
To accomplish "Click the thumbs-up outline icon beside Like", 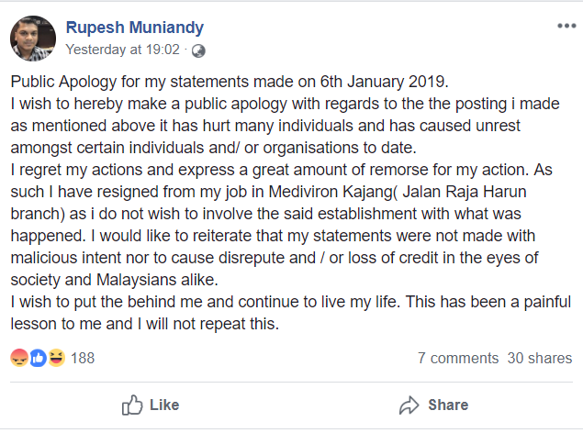I will (x=132, y=405).
